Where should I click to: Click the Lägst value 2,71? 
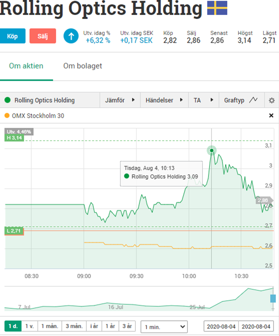269,40
